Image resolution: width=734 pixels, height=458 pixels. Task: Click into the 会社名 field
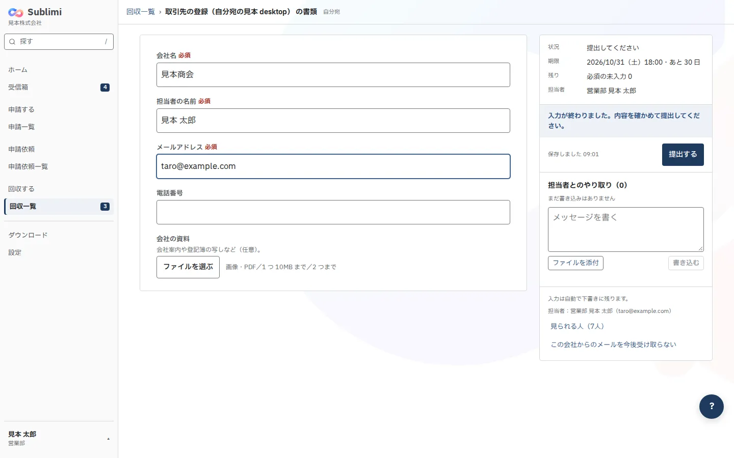coord(333,75)
